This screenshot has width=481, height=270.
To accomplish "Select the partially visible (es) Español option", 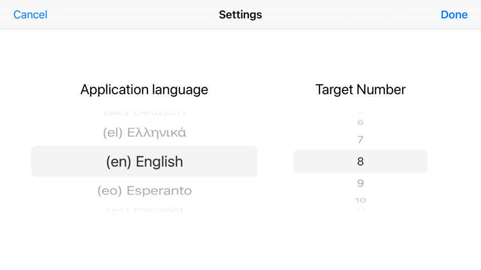I will point(144,209).
